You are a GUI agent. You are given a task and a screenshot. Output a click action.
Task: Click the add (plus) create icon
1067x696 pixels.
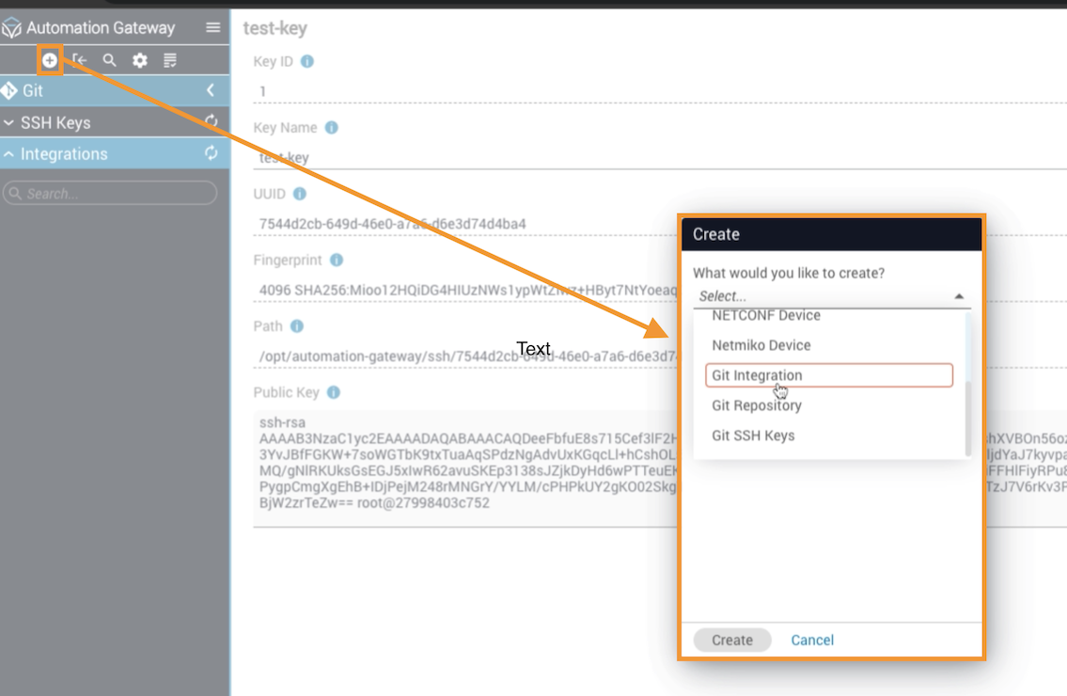point(50,60)
